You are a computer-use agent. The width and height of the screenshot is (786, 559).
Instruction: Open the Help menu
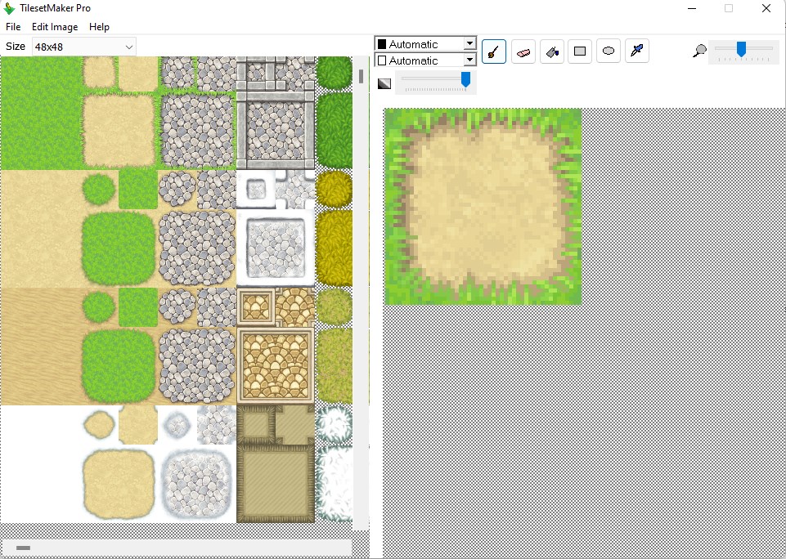point(99,26)
